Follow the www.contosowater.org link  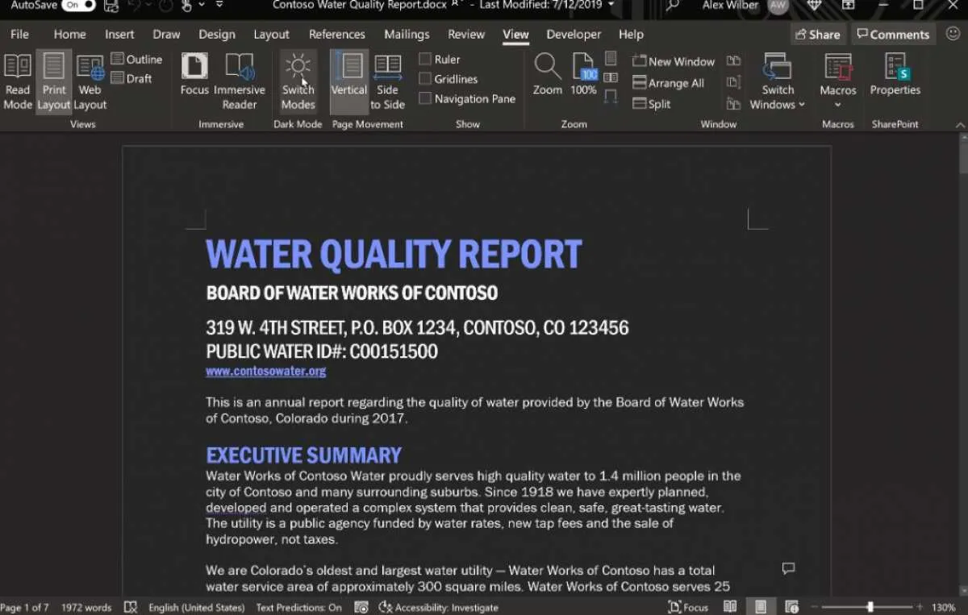[266, 372]
